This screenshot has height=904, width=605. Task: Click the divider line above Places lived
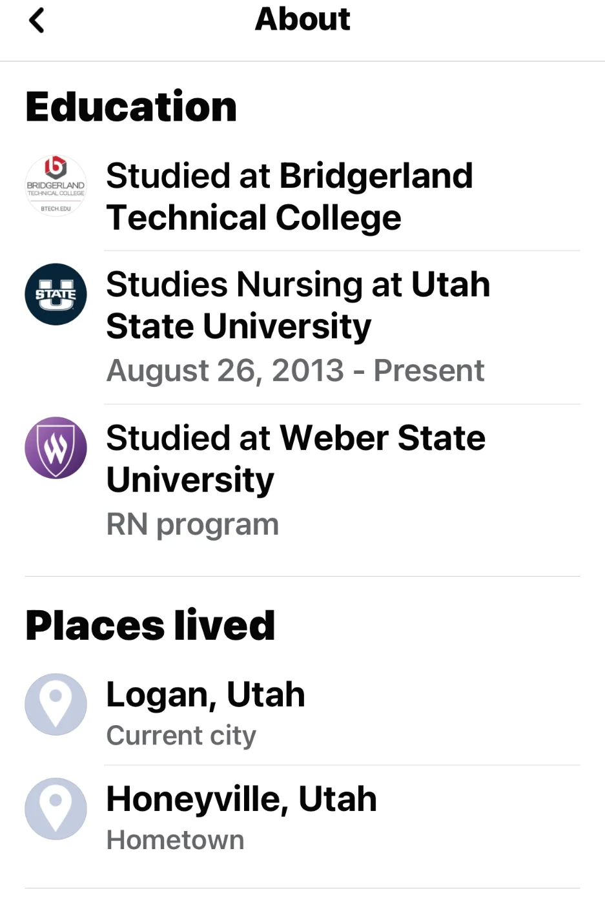302,576
